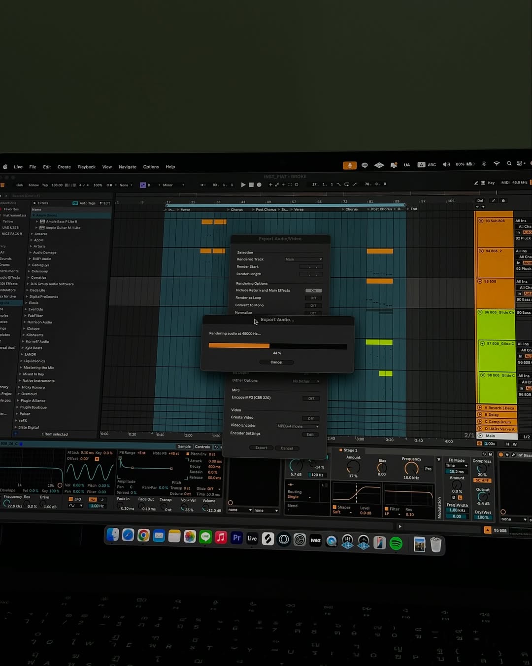Screen dimensions: 532x666
Task: Click the tempo field showing 103.00
Action: click(57, 185)
